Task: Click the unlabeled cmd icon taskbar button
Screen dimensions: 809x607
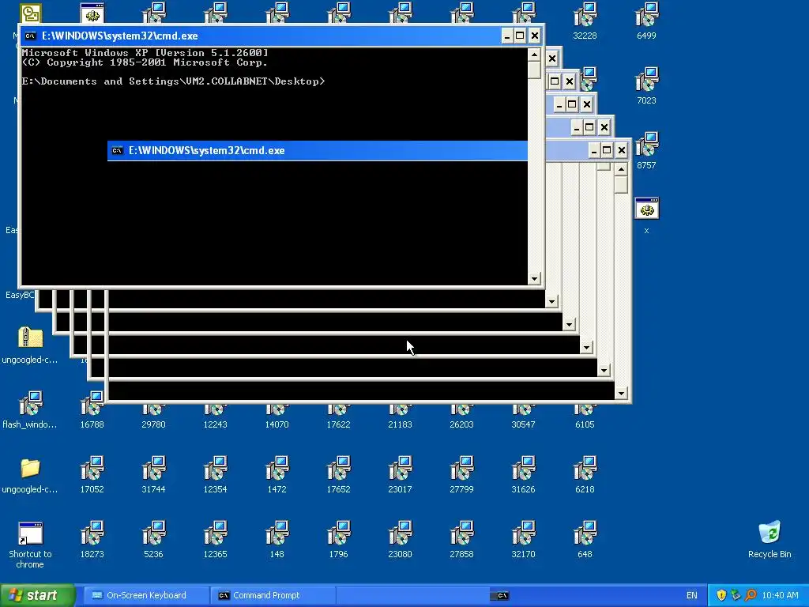Action: [502, 595]
